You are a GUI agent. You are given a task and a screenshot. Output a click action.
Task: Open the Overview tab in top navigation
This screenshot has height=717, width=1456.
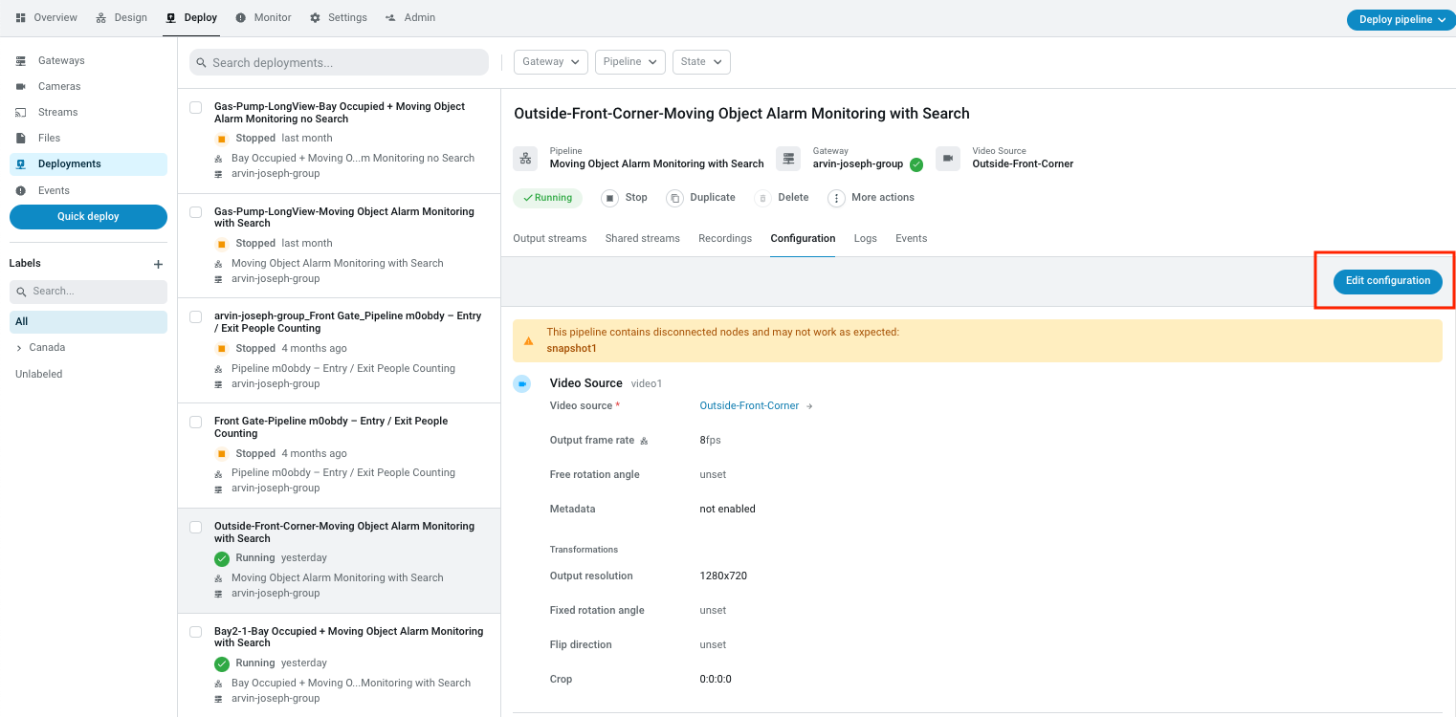point(46,17)
